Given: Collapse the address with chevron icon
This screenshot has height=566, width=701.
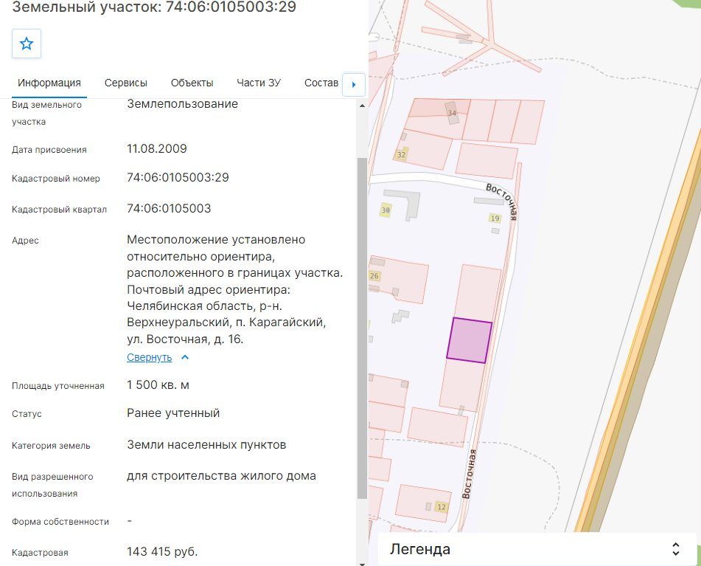Looking at the screenshot, I should pyautogui.click(x=185, y=357).
